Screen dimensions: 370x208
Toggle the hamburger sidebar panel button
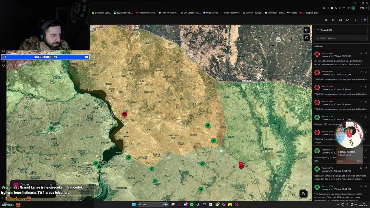click(365, 20)
